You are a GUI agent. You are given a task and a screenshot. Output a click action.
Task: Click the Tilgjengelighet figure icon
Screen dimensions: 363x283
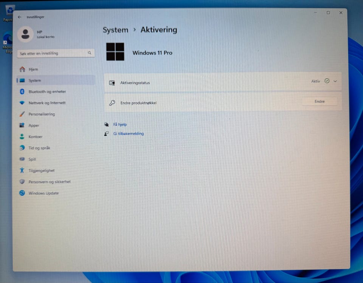[x=22, y=170]
